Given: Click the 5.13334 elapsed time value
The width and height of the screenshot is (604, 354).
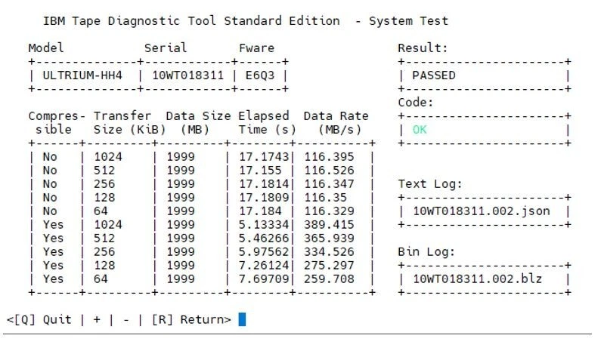Looking at the screenshot, I should tap(260, 224).
